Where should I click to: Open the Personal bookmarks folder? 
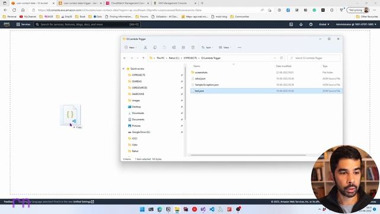pos(9,17)
